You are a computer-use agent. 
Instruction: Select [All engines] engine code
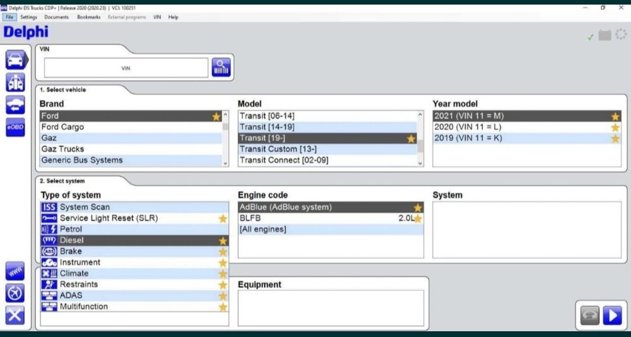point(331,230)
